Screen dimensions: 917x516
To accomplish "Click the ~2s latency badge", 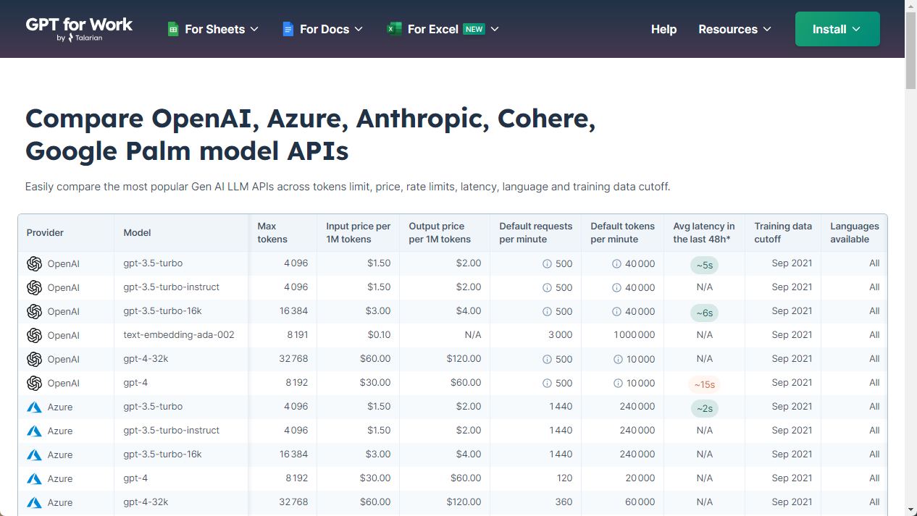I will pyautogui.click(x=704, y=409).
